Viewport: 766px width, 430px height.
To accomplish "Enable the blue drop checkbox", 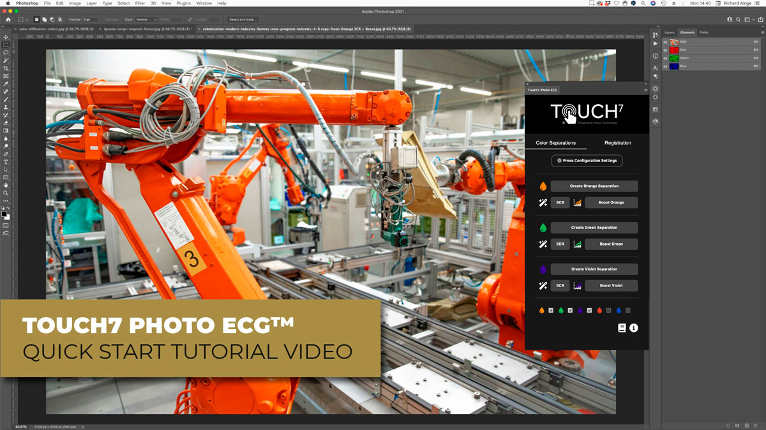I will pyautogui.click(x=628, y=311).
